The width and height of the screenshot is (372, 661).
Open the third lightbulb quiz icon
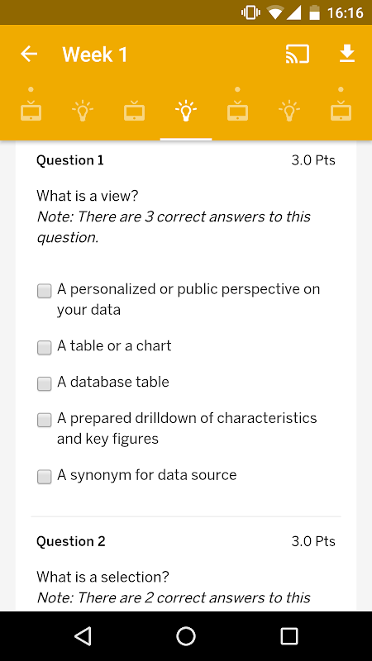tap(289, 111)
